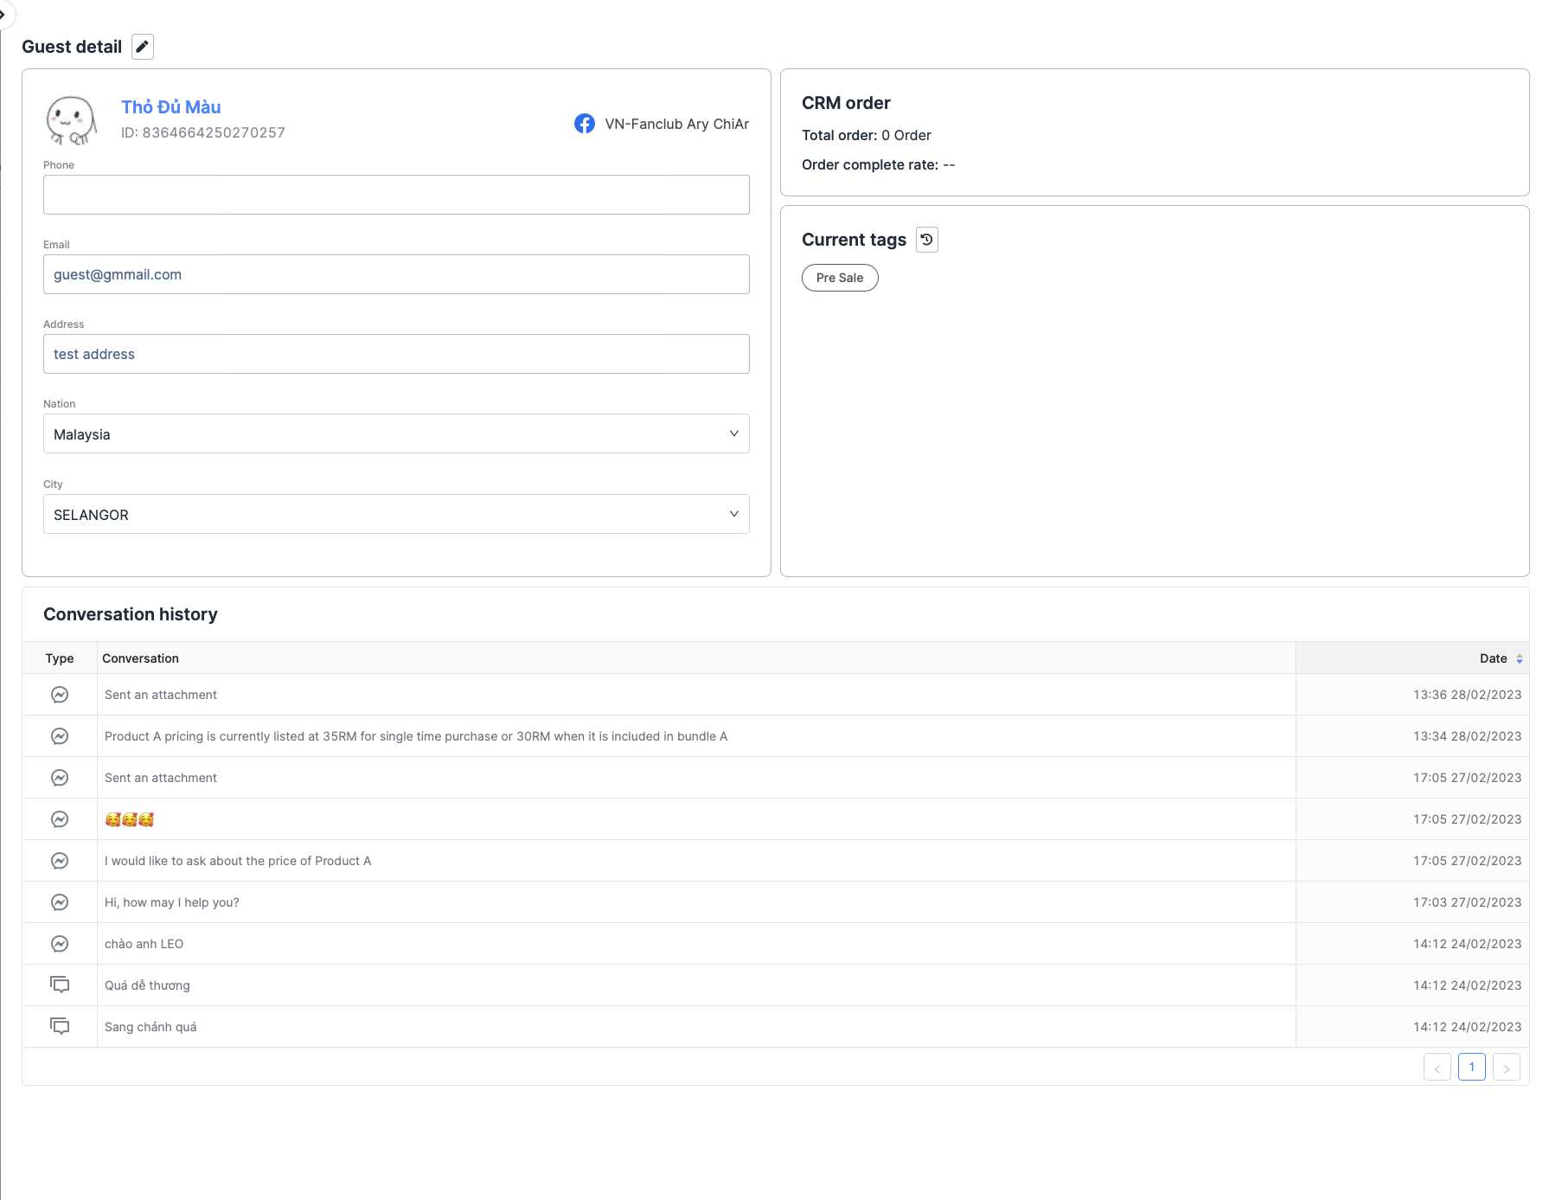Go to page 1 of conversation history
This screenshot has height=1200, width=1549.
point(1471,1067)
